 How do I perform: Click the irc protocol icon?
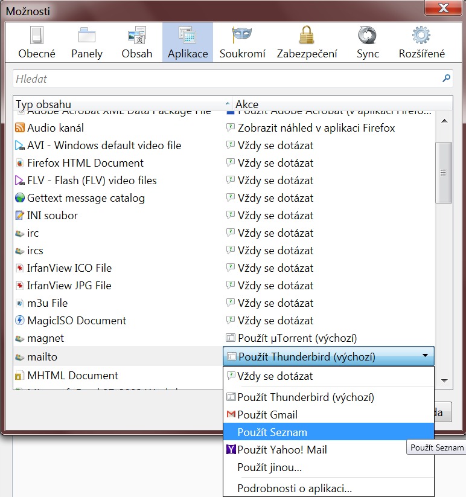tap(20, 233)
